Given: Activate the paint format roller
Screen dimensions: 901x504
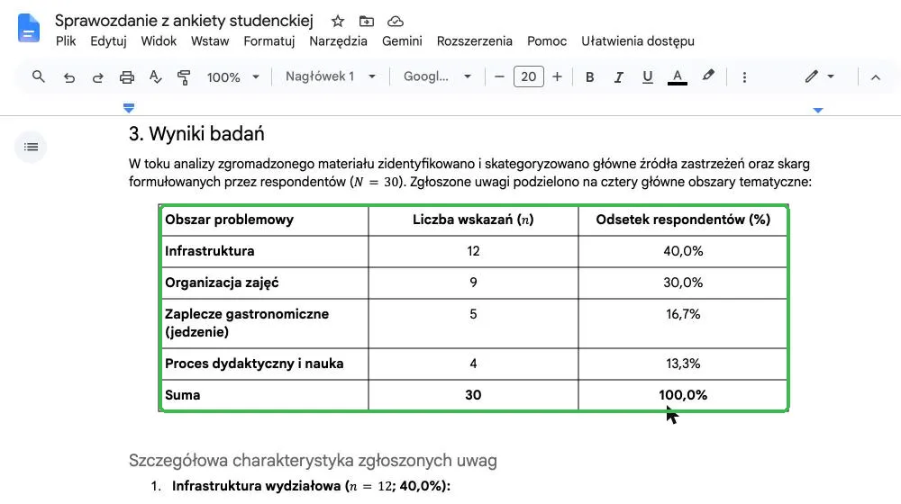Looking at the screenshot, I should (x=184, y=76).
